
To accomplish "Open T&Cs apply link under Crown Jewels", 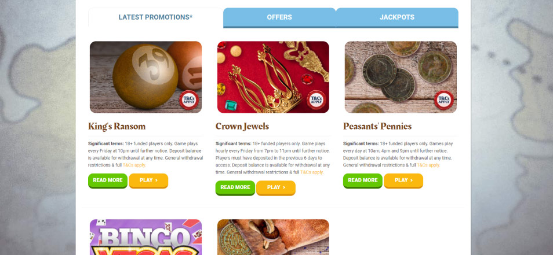I will [x=312, y=172].
